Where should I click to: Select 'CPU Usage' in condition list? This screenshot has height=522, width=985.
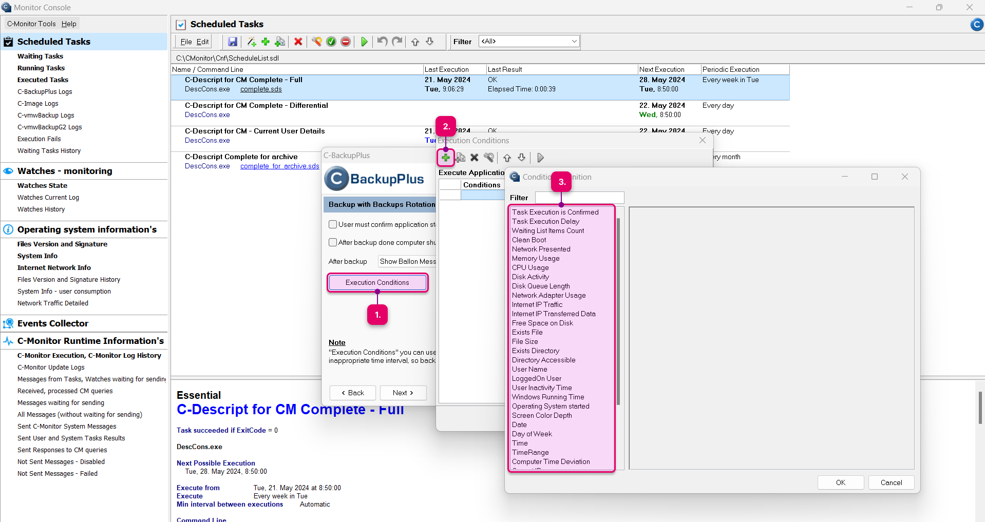(x=531, y=267)
